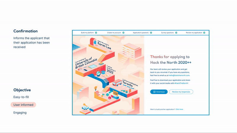
Task: Click the 'Toronto' travel text
Action: pos(127,84)
